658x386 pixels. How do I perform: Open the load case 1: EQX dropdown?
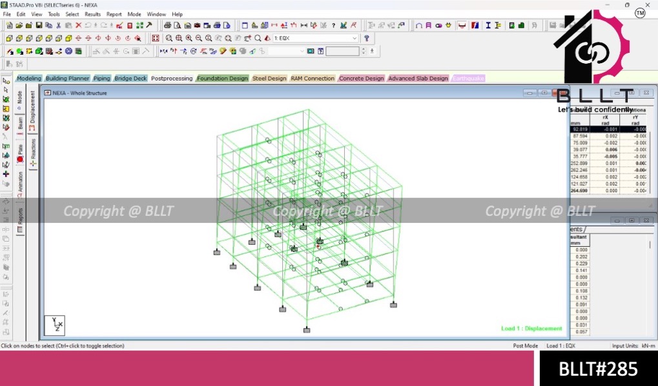coord(316,38)
